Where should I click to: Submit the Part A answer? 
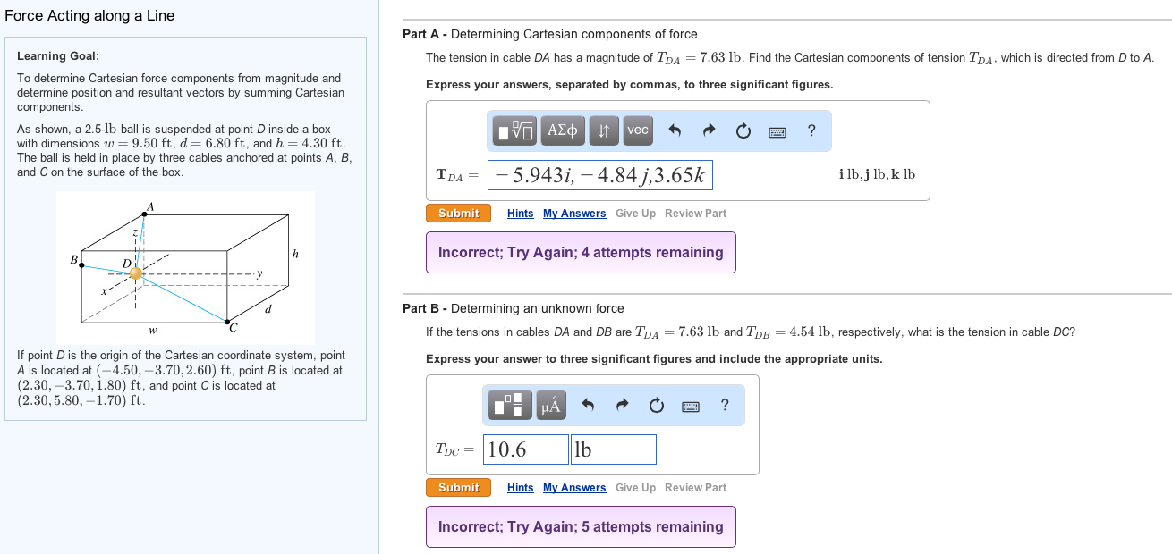point(458,213)
